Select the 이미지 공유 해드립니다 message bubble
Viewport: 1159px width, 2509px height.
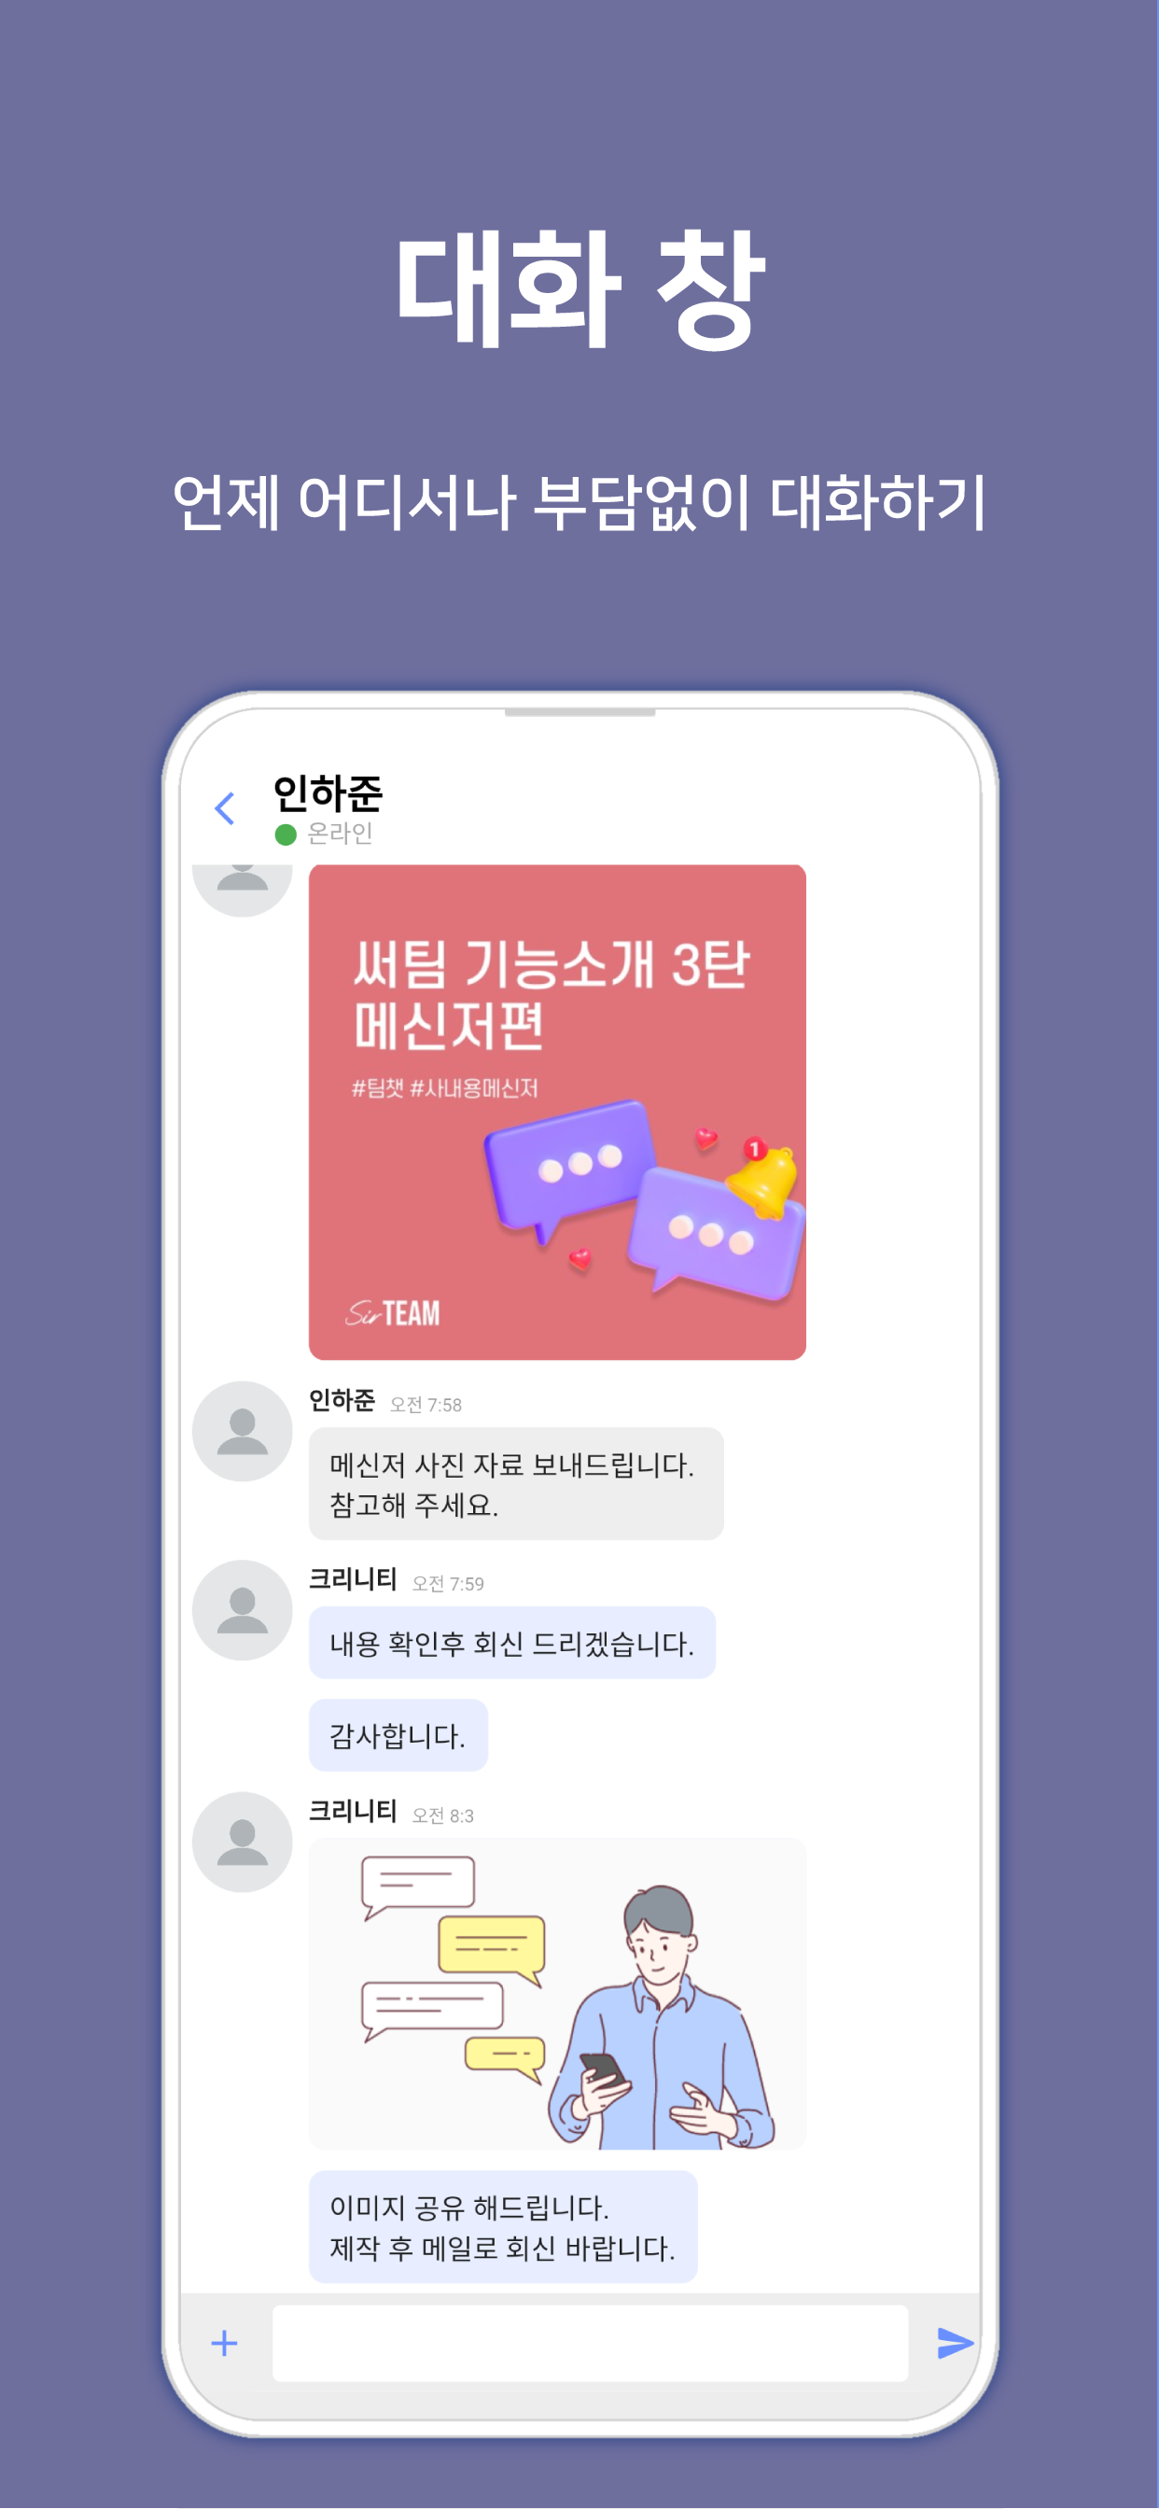tap(504, 2226)
